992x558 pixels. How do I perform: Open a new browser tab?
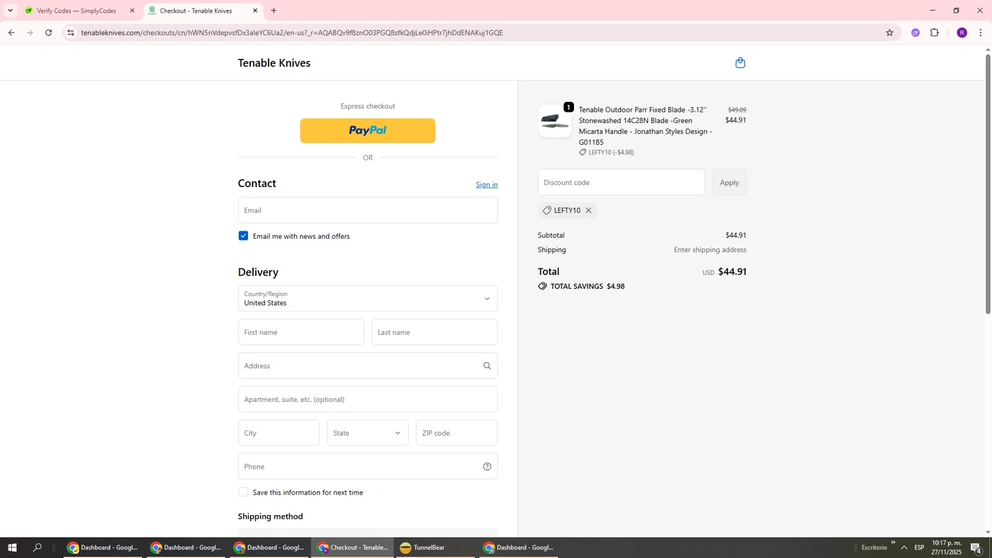point(274,11)
